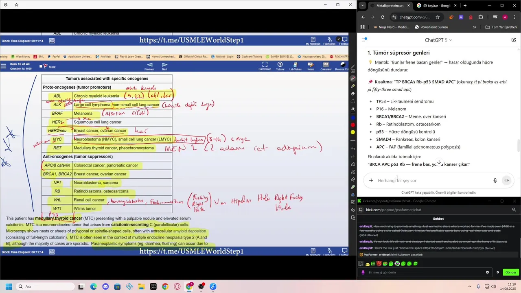
Task: Choose the blue pen color
Action: coord(353,117)
